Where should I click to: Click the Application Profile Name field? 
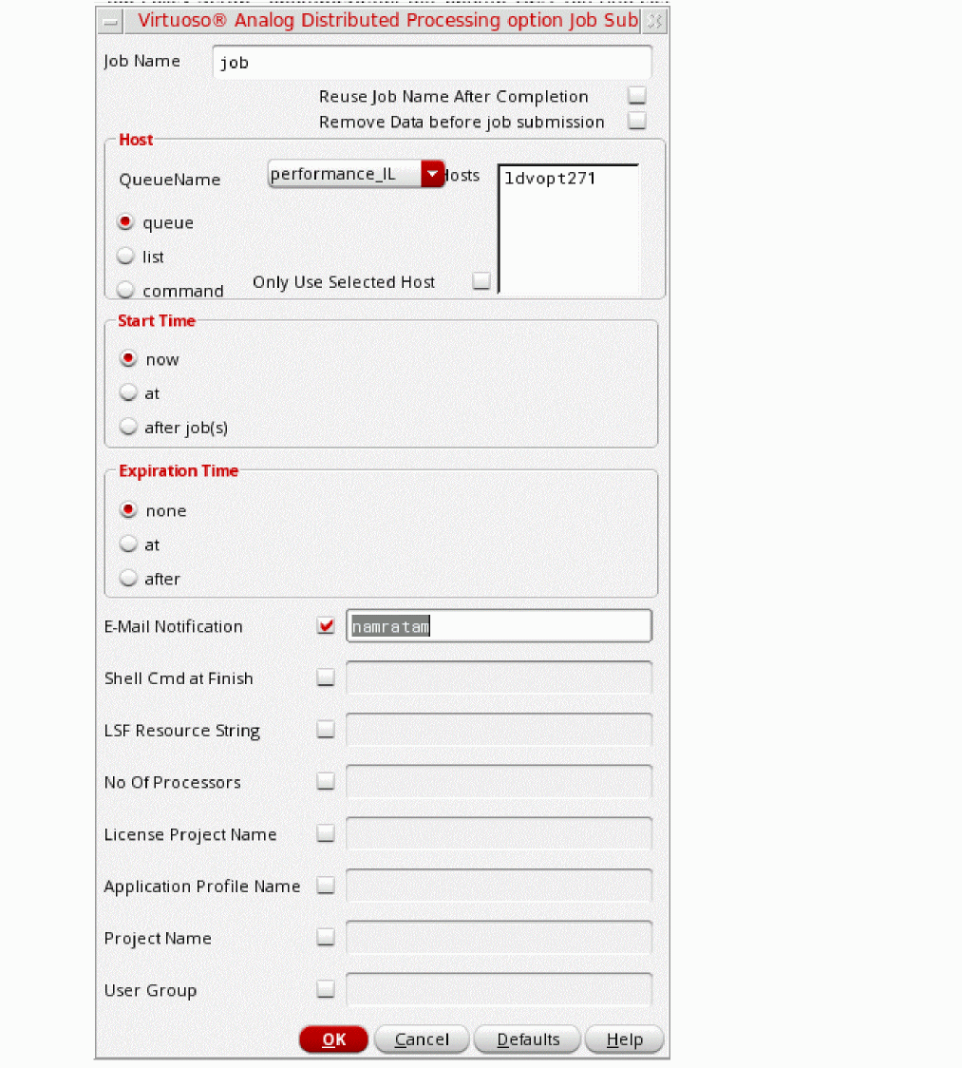[499, 886]
